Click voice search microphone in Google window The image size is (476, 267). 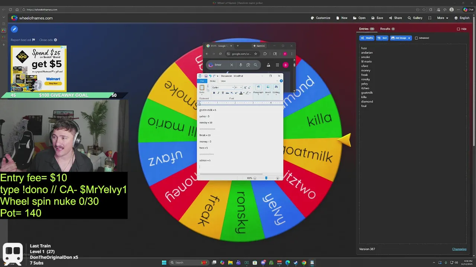(x=241, y=65)
